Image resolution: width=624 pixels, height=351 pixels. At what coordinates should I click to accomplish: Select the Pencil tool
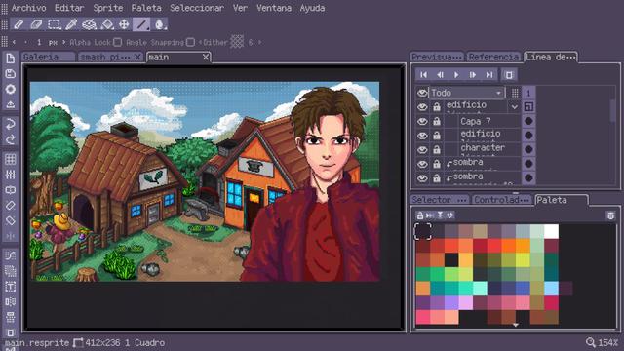click(19, 24)
